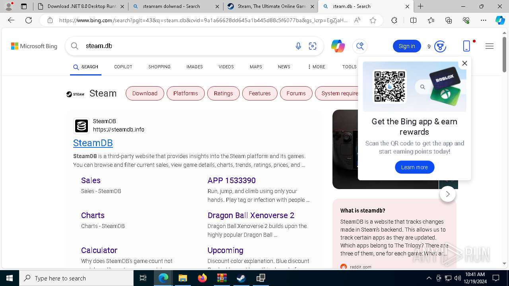This screenshot has width=509, height=286.
Task: Select the NEWS search category
Action: click(x=284, y=67)
